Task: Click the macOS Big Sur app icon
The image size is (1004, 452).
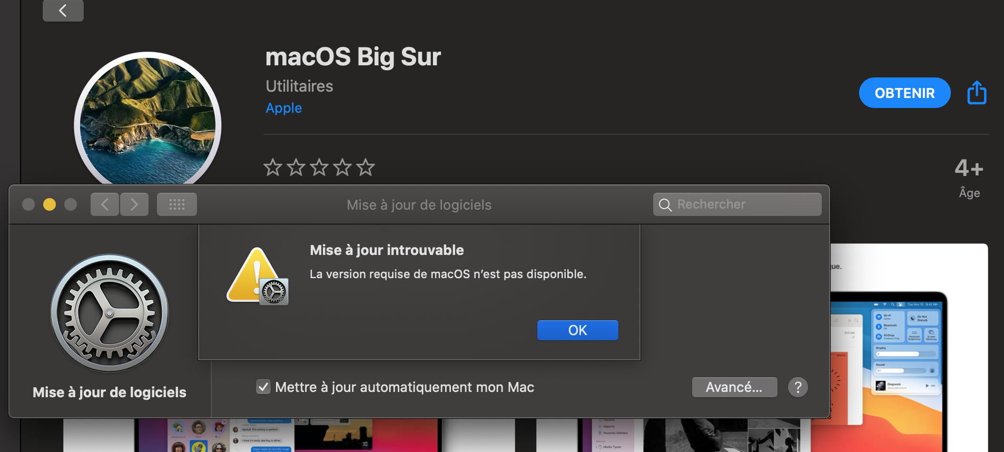Action: coord(147,119)
